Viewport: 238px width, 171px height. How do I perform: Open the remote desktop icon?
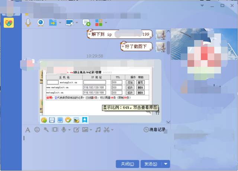(x=70, y=23)
